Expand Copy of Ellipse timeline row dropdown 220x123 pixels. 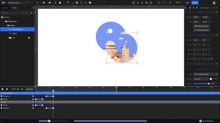33,93
